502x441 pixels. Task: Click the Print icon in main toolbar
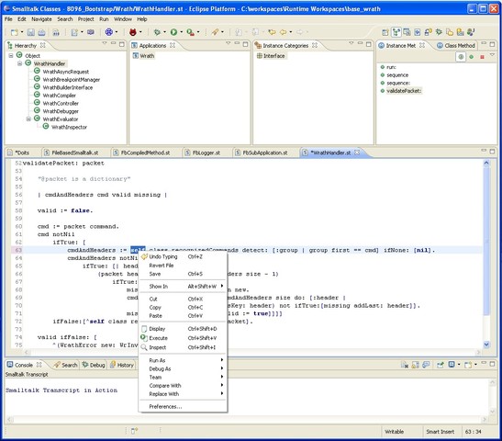pyautogui.click(x=41, y=32)
